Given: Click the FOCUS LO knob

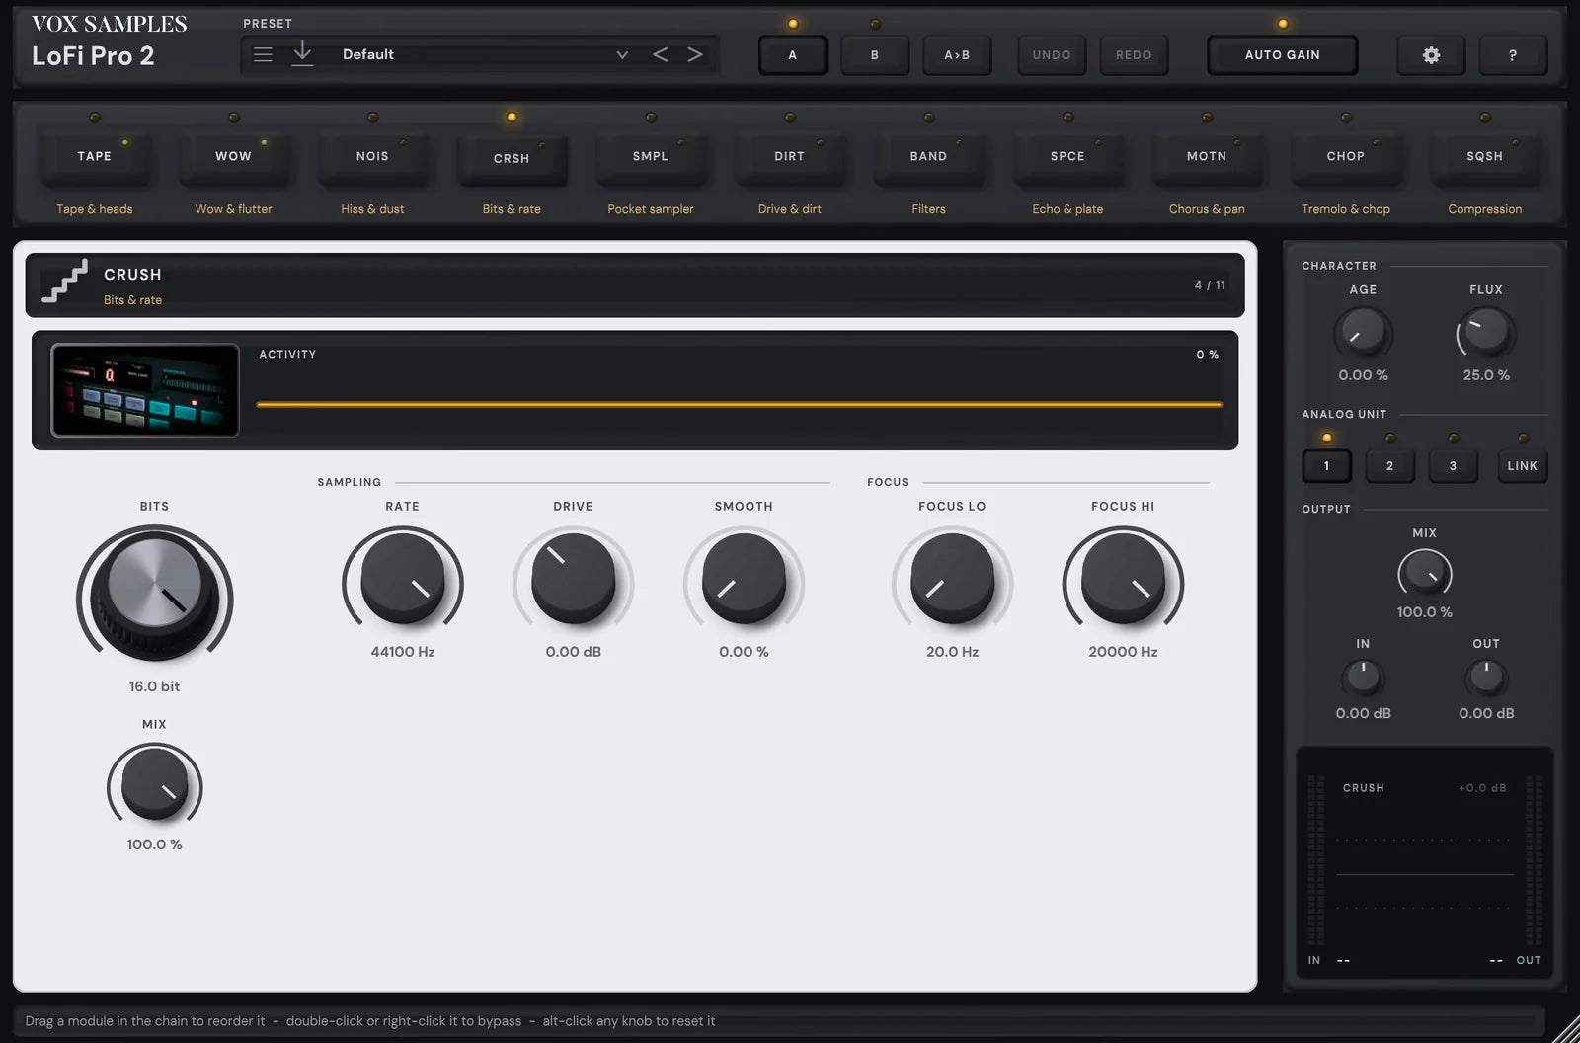Looking at the screenshot, I should pyautogui.click(x=952, y=579).
